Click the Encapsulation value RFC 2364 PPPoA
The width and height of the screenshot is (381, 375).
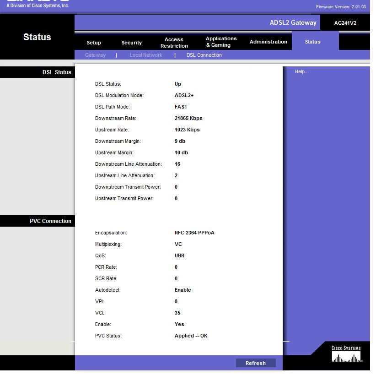194,233
